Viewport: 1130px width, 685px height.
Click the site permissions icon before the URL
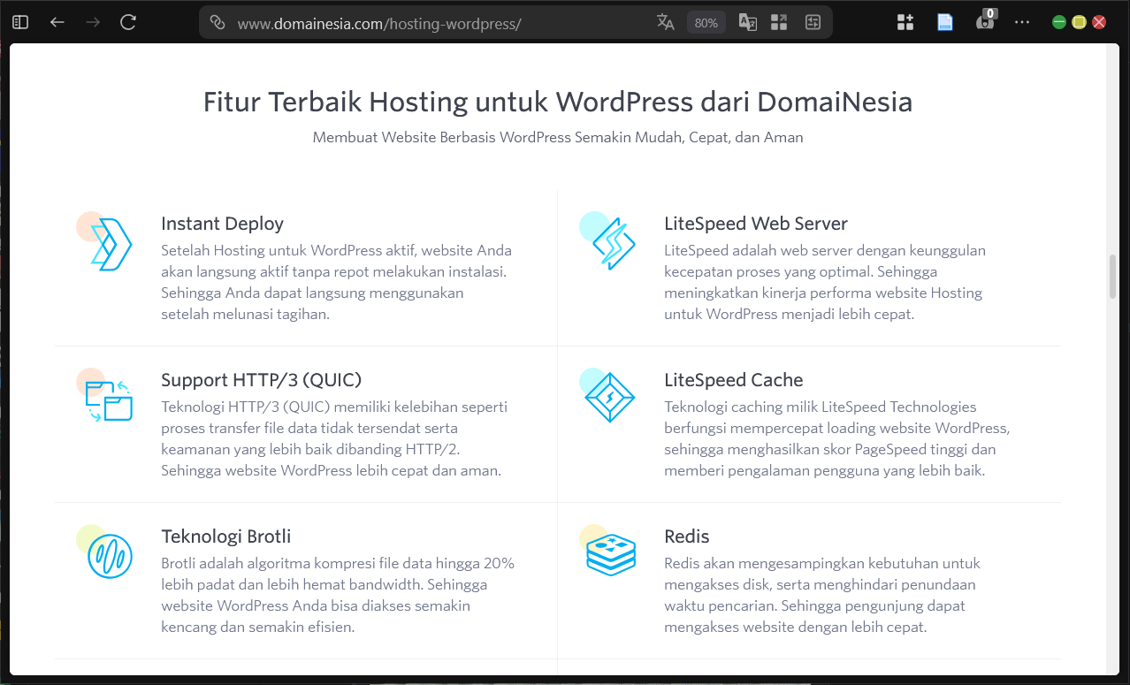coord(218,22)
